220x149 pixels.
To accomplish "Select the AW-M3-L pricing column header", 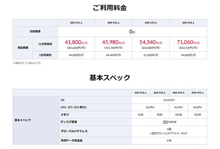I will point(151,23).
